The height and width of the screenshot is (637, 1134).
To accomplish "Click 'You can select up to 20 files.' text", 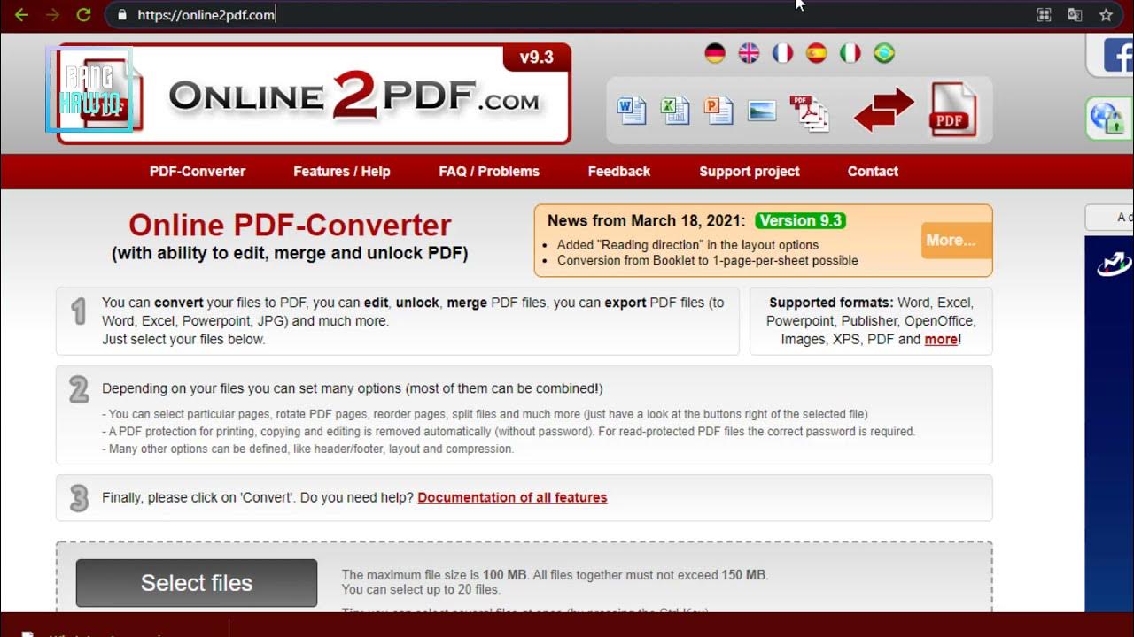I will pos(421,589).
